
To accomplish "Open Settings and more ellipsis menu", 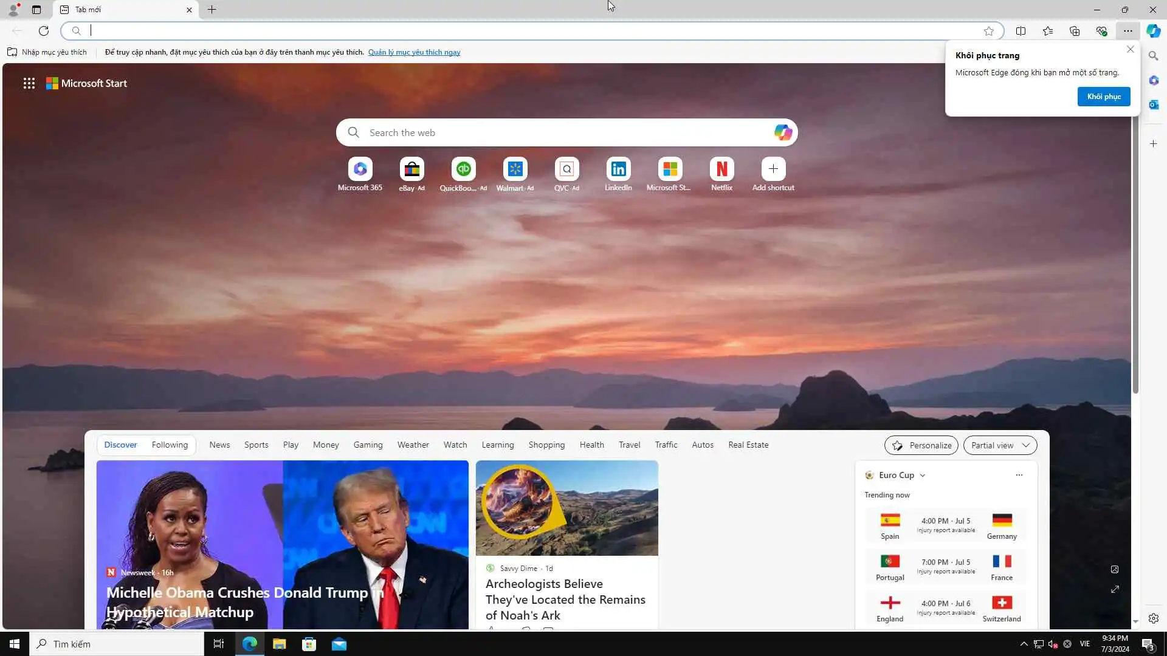I will [x=1127, y=31].
